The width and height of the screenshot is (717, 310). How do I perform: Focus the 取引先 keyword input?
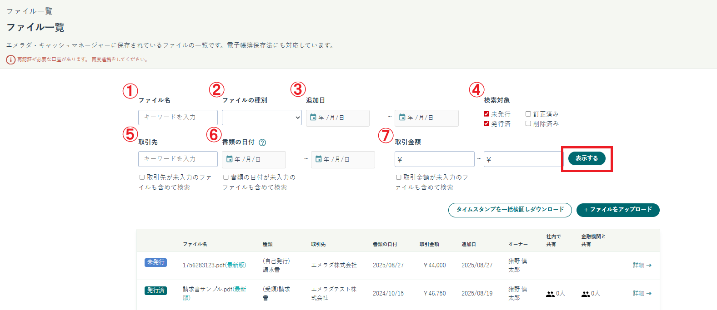pyautogui.click(x=178, y=159)
